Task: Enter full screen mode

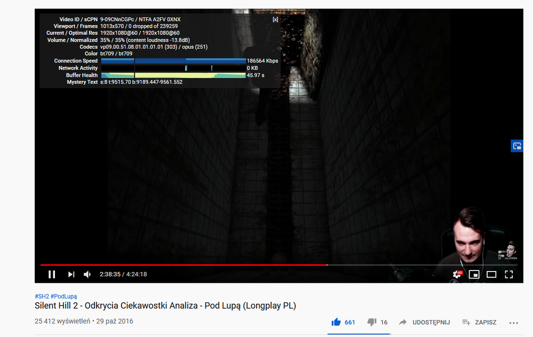Action: point(509,274)
